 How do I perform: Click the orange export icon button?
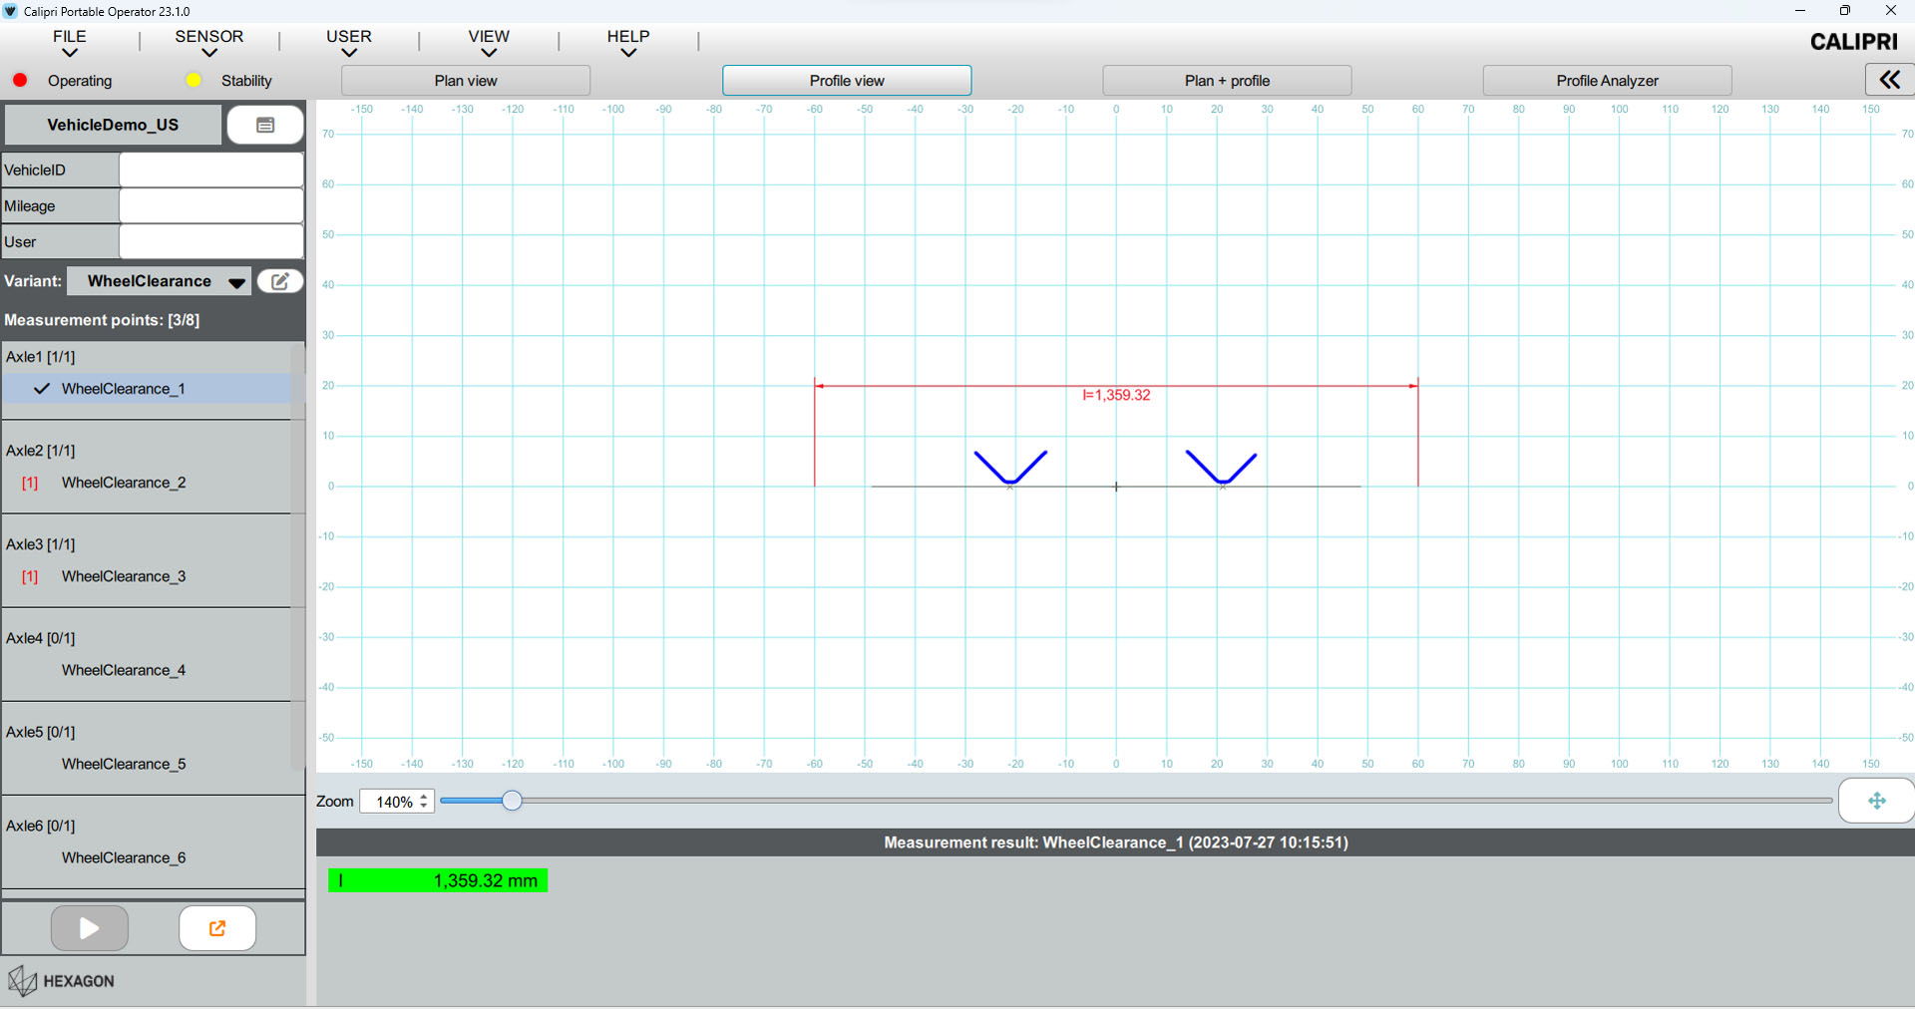[217, 928]
